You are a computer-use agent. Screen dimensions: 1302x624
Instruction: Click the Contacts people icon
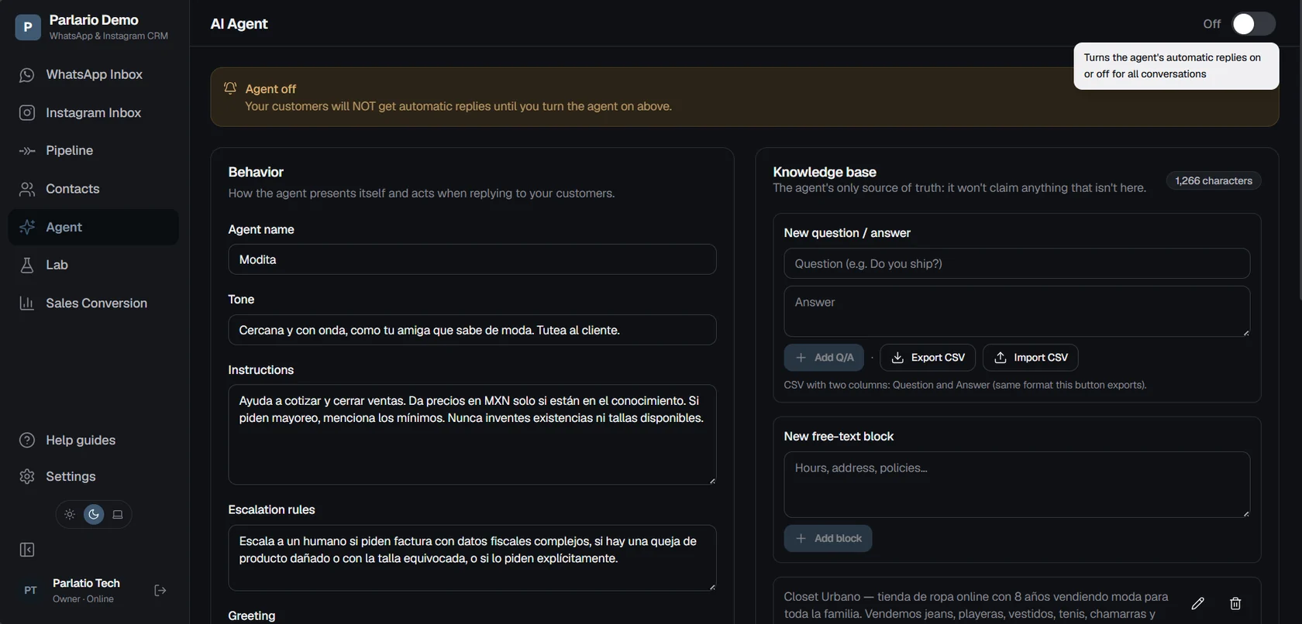(27, 189)
